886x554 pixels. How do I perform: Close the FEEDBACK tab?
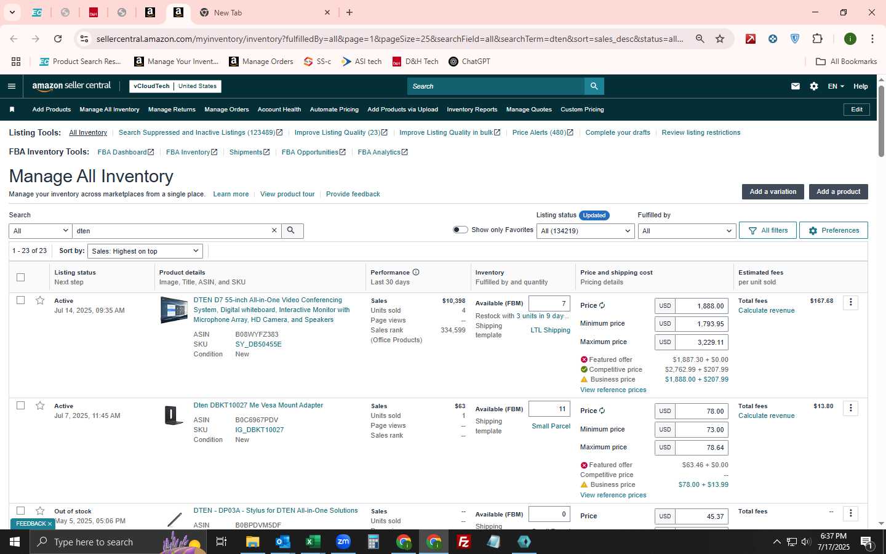(50, 524)
